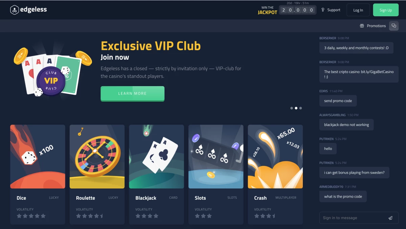Click the Log In button
This screenshot has height=229, width=406.
(358, 10)
